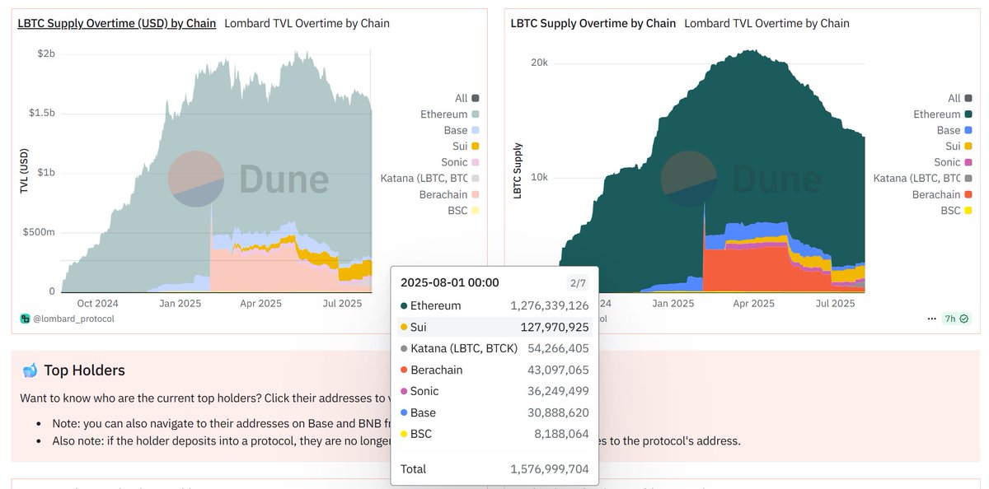Select the Sonic row showing 36,249,499
This screenshot has width=989, height=489.
494,391
